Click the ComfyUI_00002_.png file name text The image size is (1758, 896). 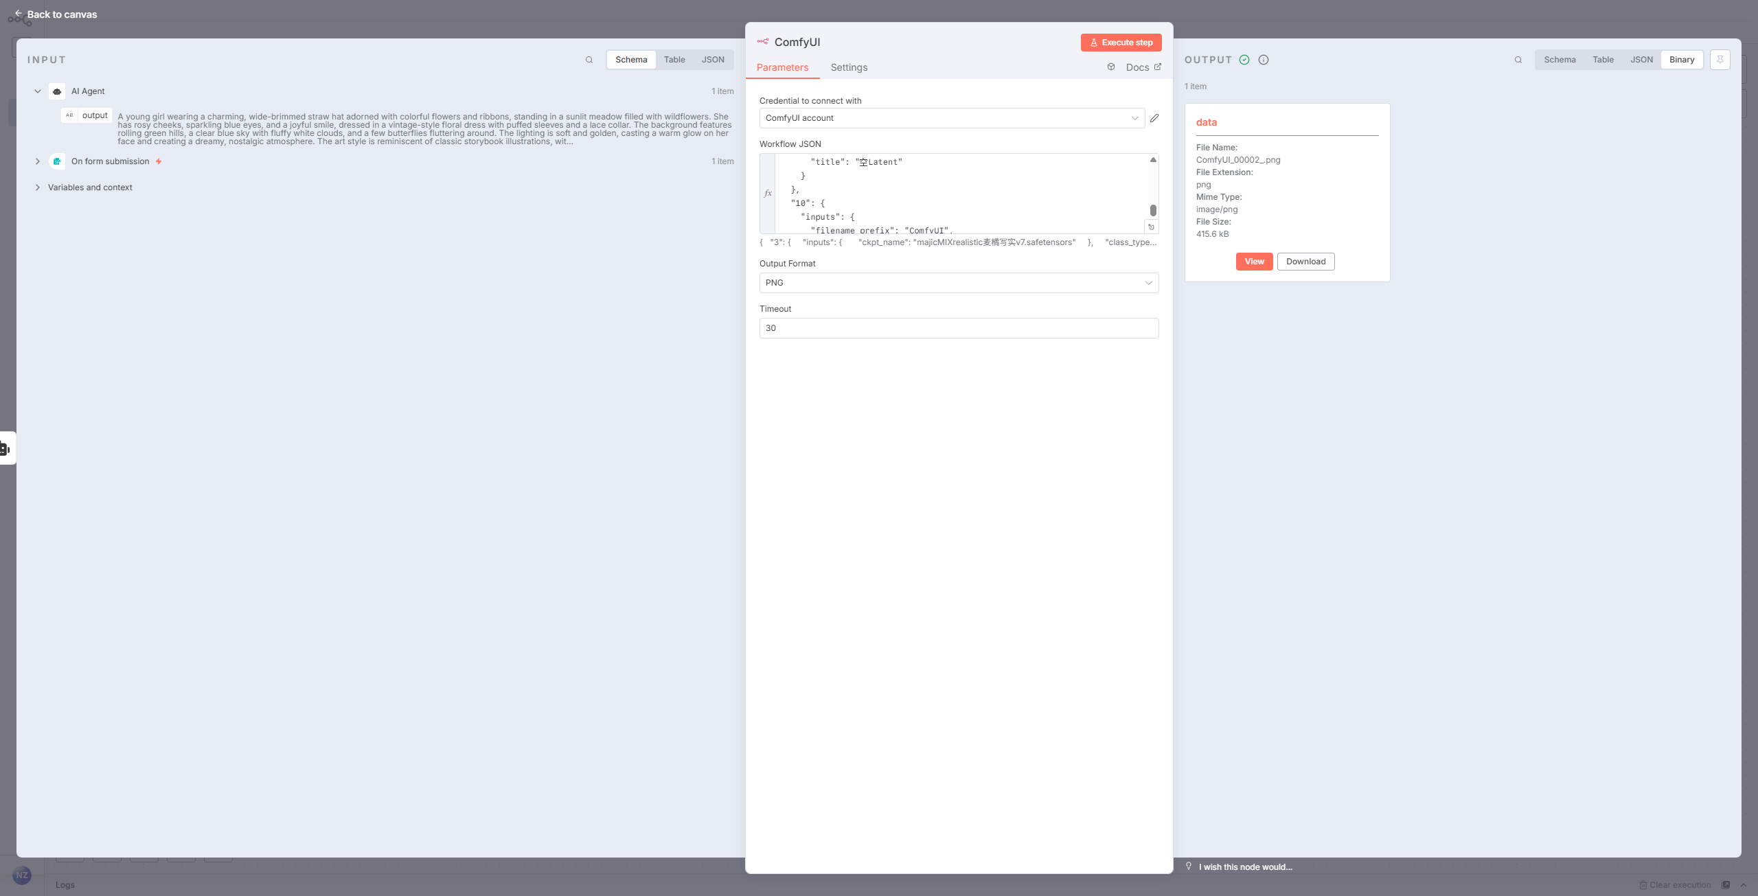pyautogui.click(x=1238, y=160)
